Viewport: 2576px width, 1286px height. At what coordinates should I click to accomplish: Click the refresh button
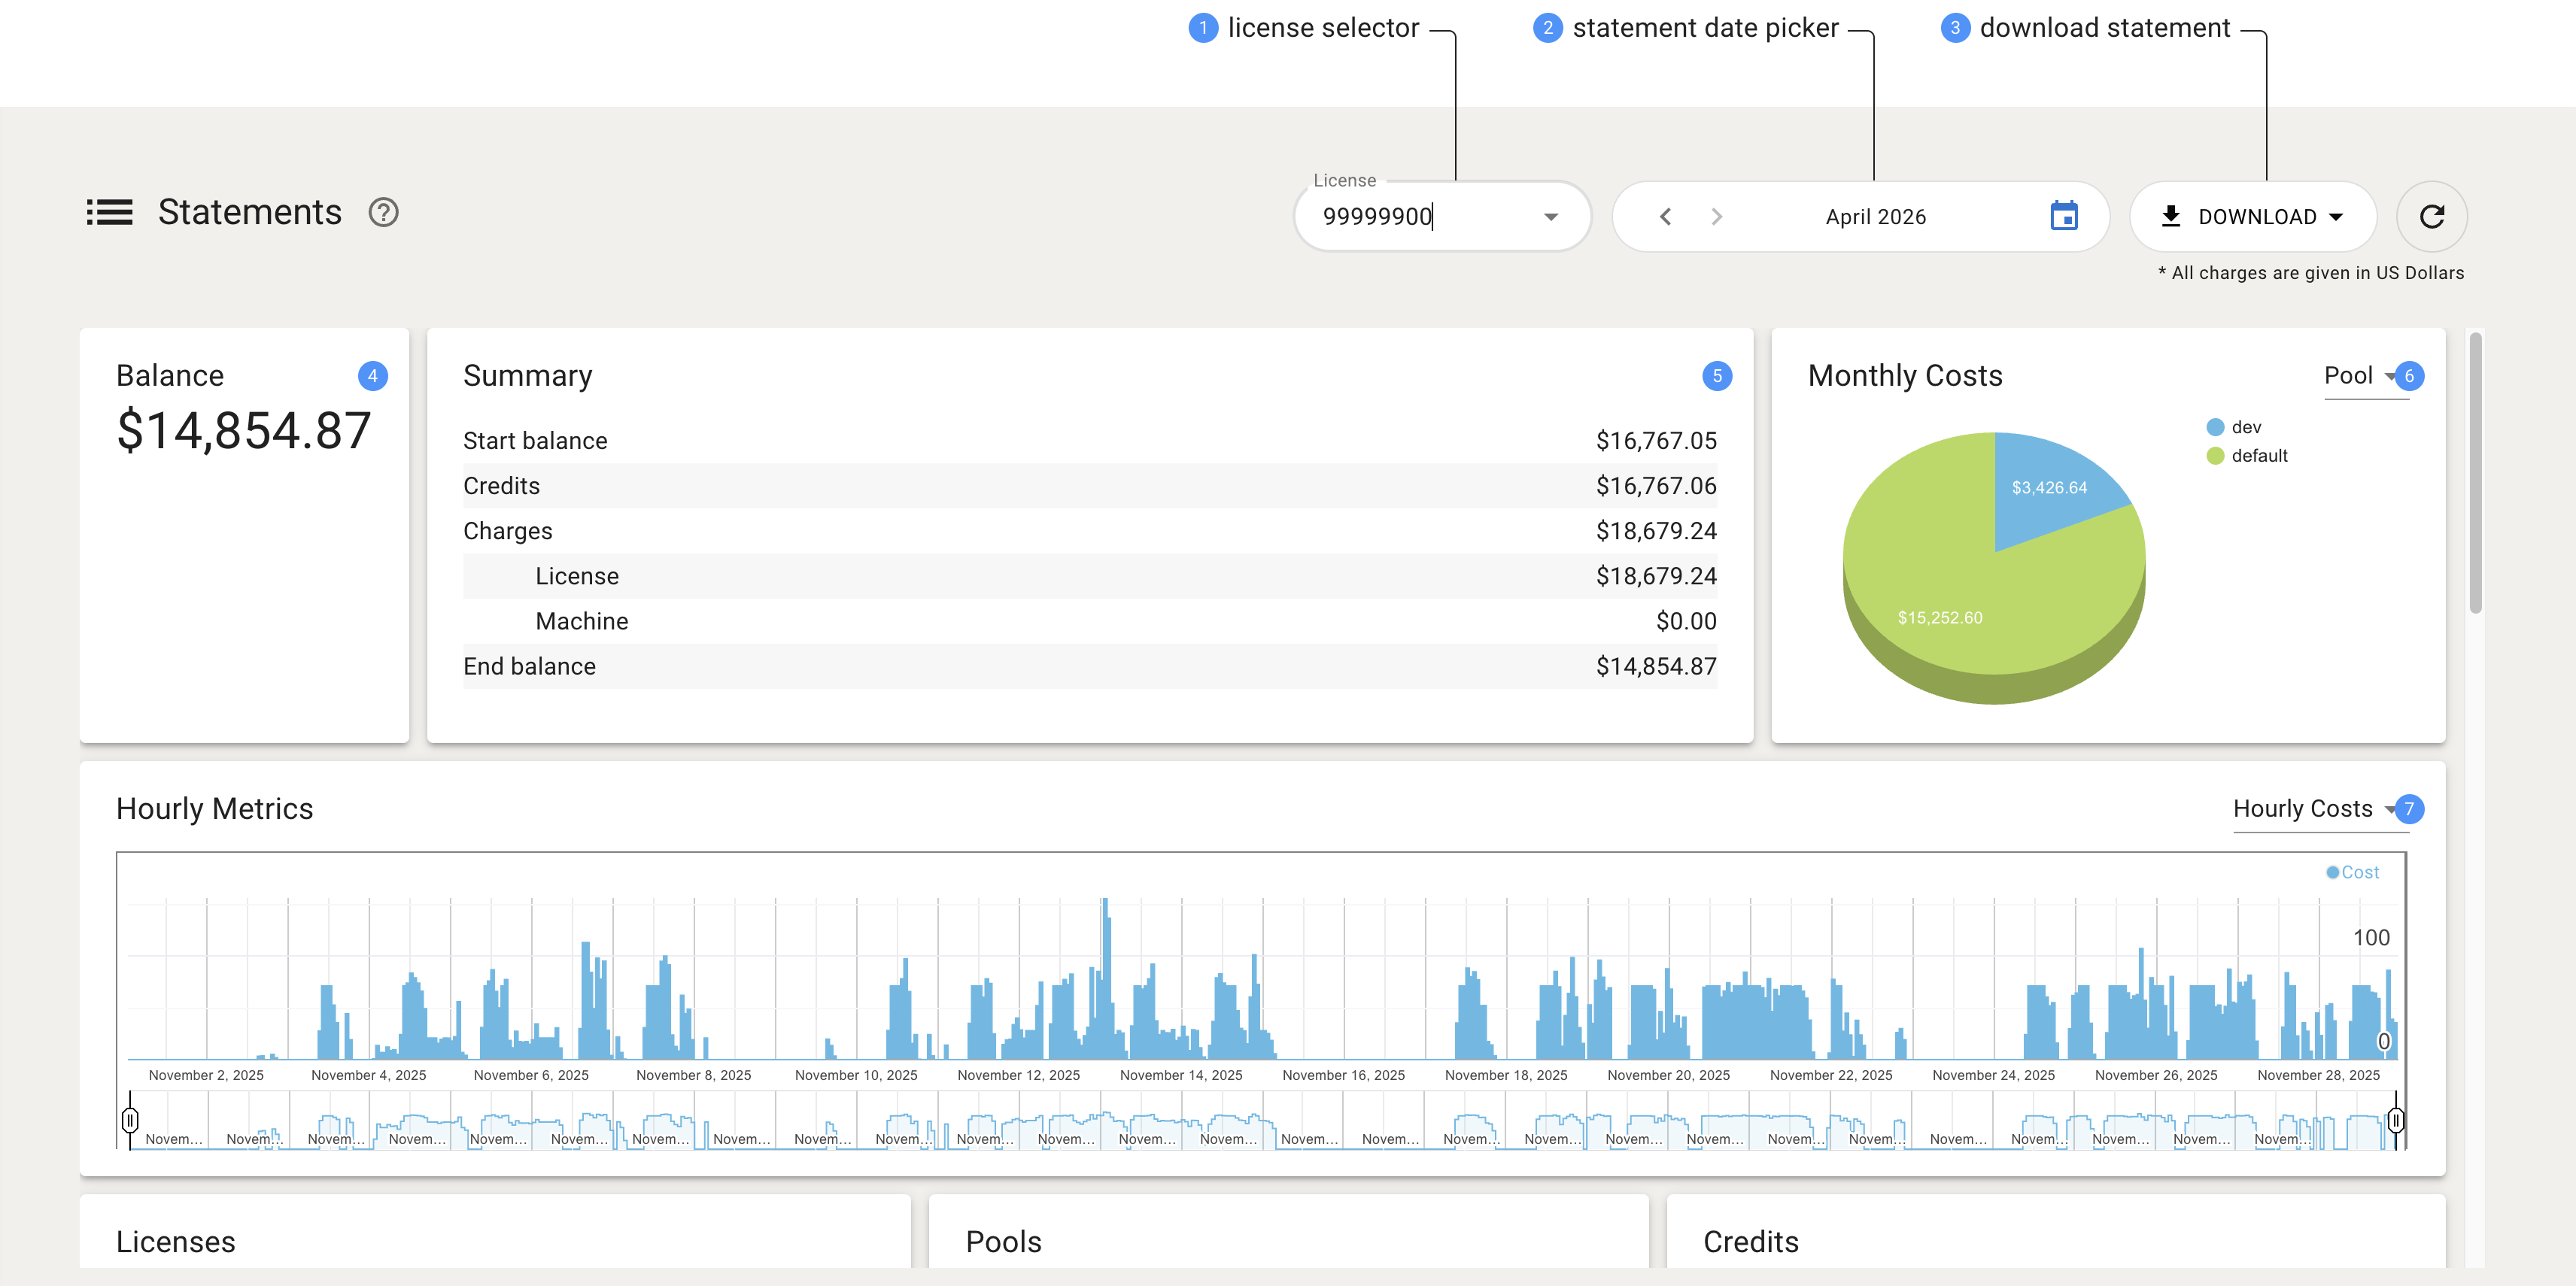pos(2432,216)
